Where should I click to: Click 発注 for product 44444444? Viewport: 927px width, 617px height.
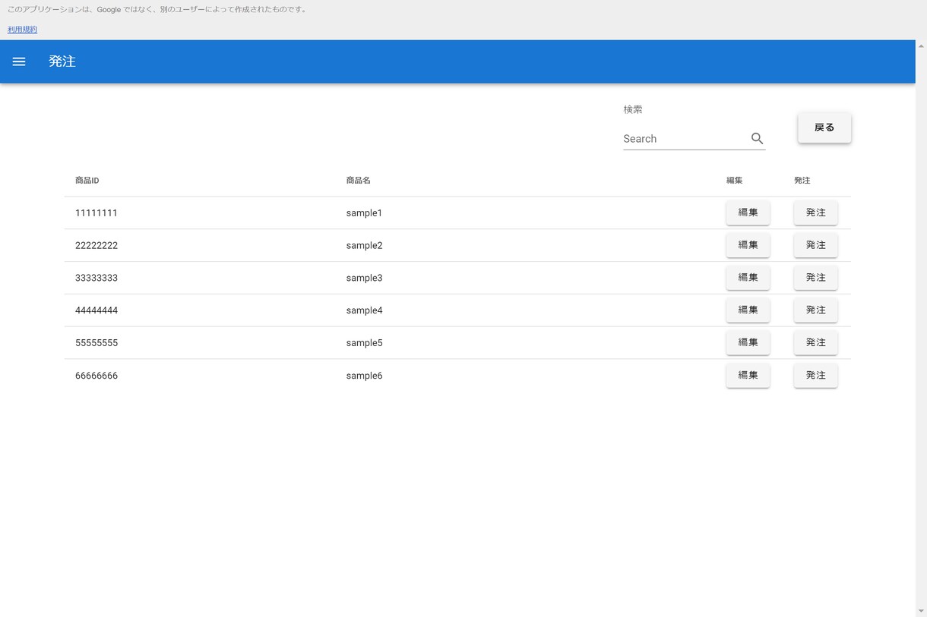[815, 310]
